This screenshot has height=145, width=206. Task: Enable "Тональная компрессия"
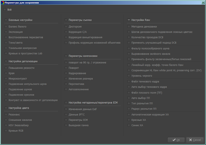tap(6, 48)
